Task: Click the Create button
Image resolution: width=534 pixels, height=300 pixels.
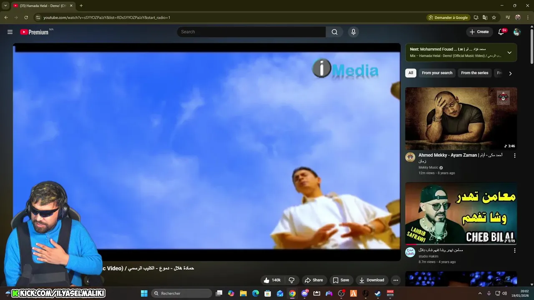Action: pyautogui.click(x=479, y=32)
